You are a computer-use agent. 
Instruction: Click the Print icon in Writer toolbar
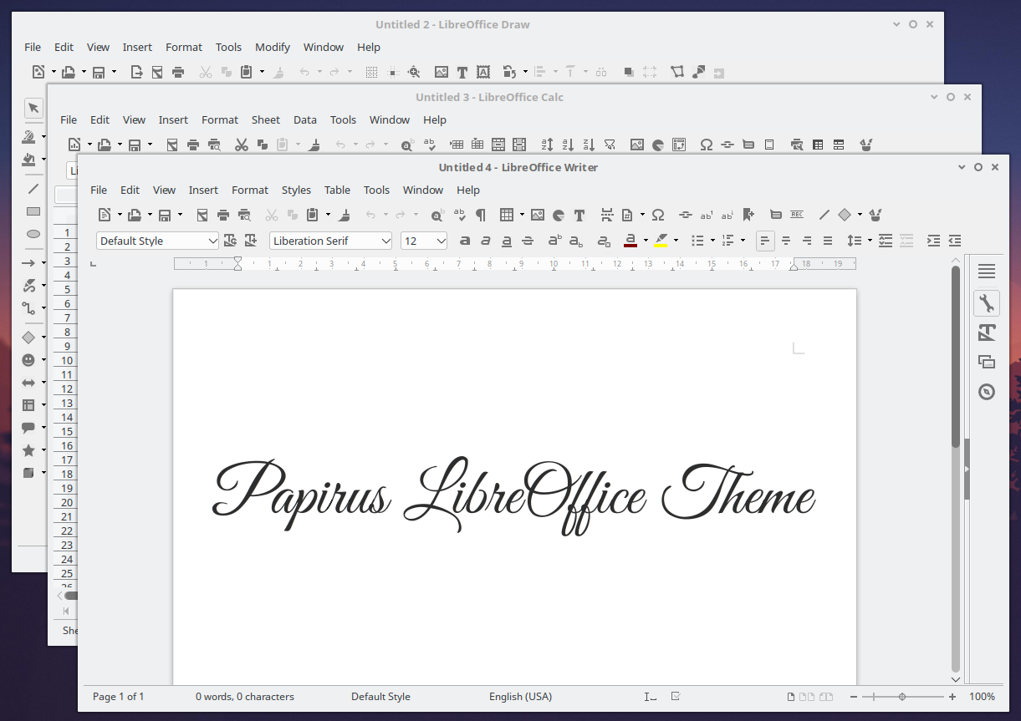pos(223,215)
